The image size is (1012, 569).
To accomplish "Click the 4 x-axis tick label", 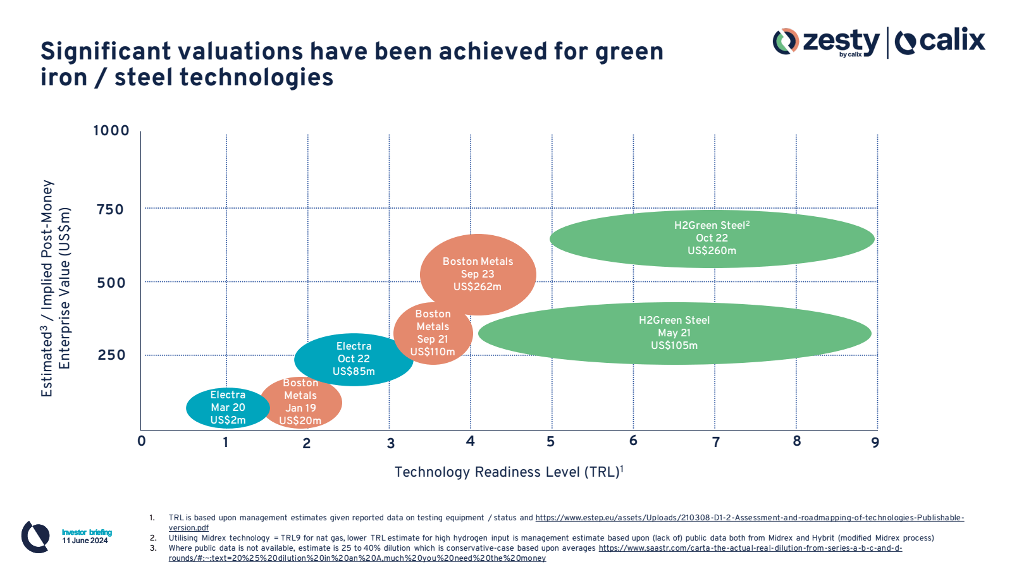I will point(471,441).
